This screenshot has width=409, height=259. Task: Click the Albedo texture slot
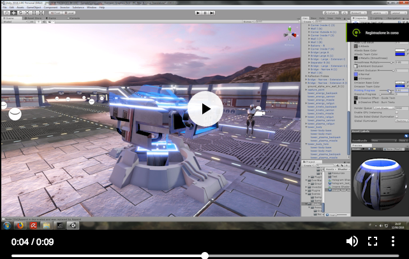pyautogui.click(x=355, y=46)
